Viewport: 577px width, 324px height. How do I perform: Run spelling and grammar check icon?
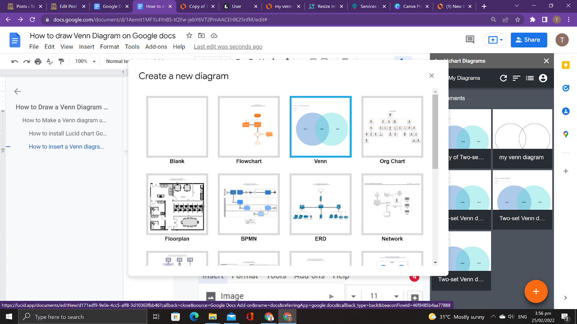click(50, 61)
